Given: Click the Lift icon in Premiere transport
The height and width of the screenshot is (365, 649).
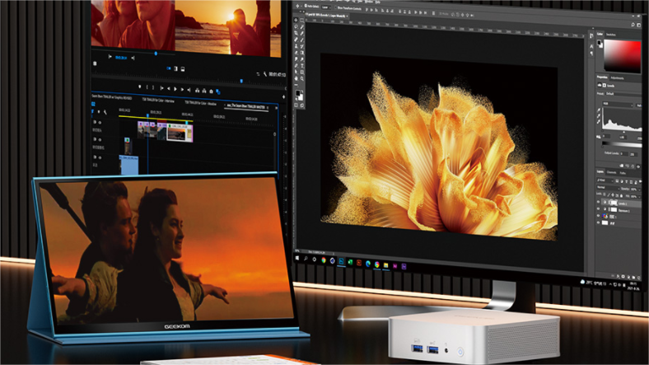Looking at the screenshot, I should pos(197,91).
